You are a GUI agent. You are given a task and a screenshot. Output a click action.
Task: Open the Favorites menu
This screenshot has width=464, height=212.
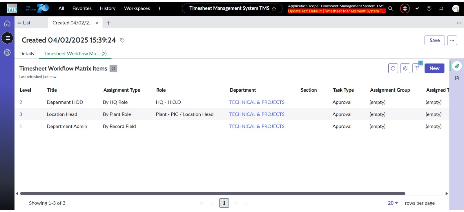click(x=82, y=8)
